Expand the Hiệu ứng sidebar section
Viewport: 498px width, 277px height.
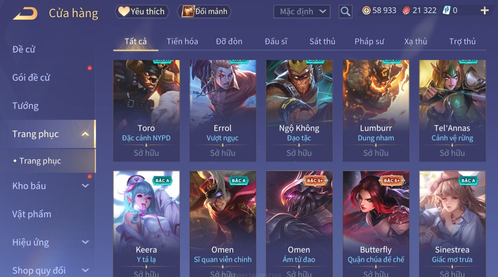coord(85,242)
